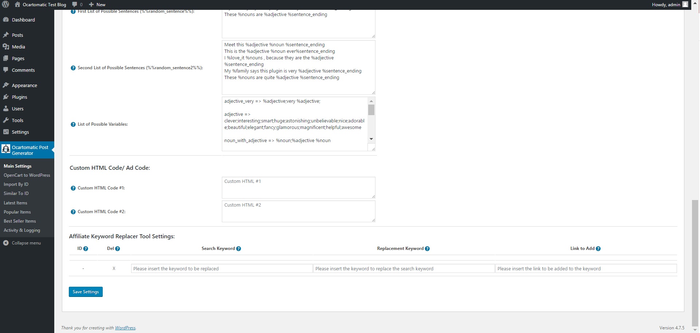Click the Second List of Possible Sentences textarea
Image resolution: width=700 pixels, height=333 pixels.
point(298,67)
